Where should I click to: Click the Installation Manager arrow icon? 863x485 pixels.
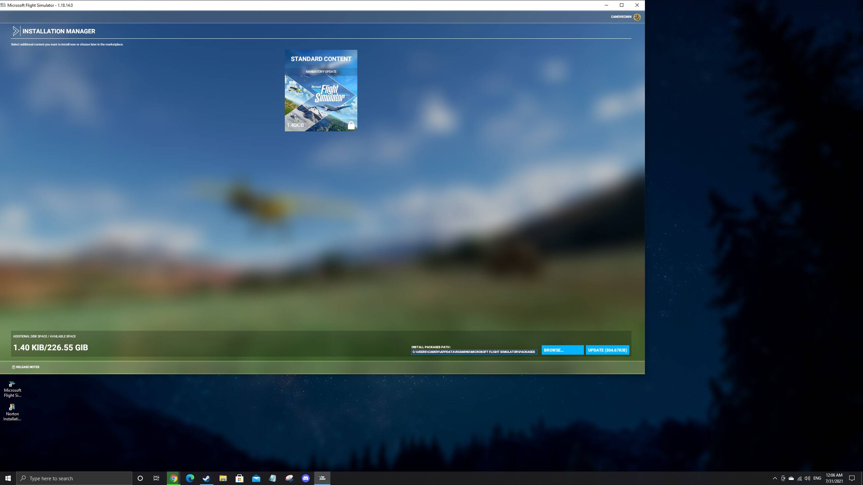pos(16,31)
